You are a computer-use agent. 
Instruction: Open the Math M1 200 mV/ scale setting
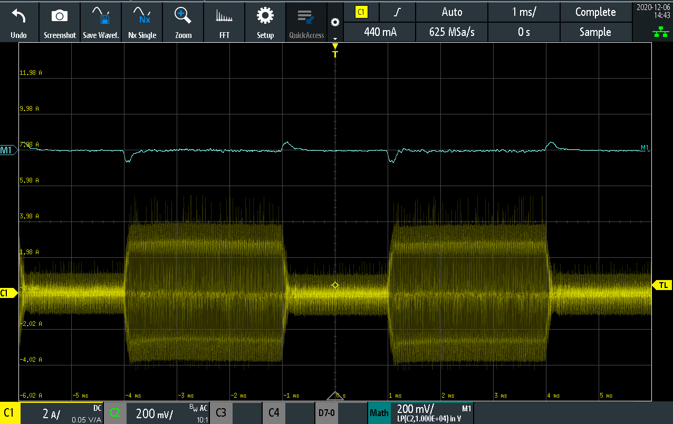point(431,413)
